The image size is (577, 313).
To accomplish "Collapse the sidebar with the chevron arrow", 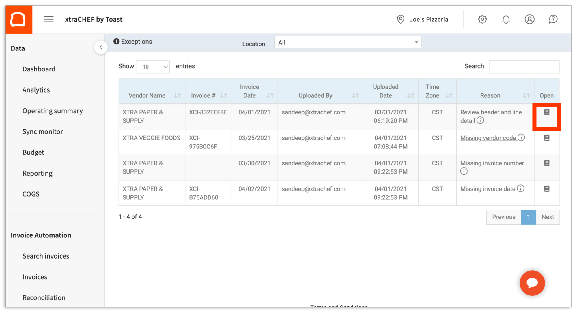I will pos(101,47).
